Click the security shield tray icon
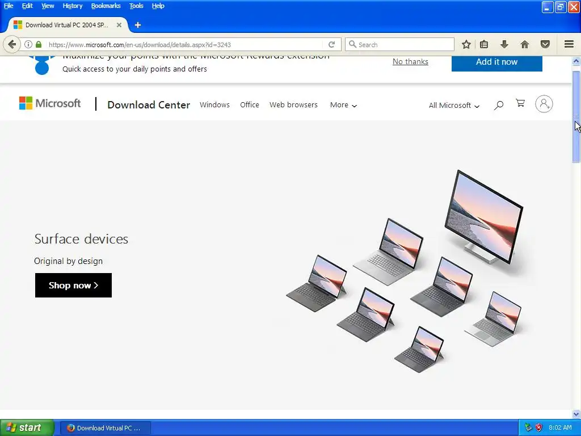Screen dimensions: 581x436 point(539,427)
